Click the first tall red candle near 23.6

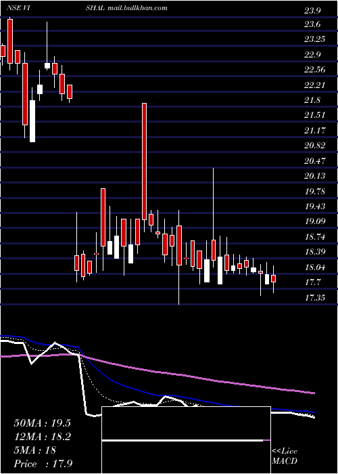pyautogui.click(x=10, y=41)
